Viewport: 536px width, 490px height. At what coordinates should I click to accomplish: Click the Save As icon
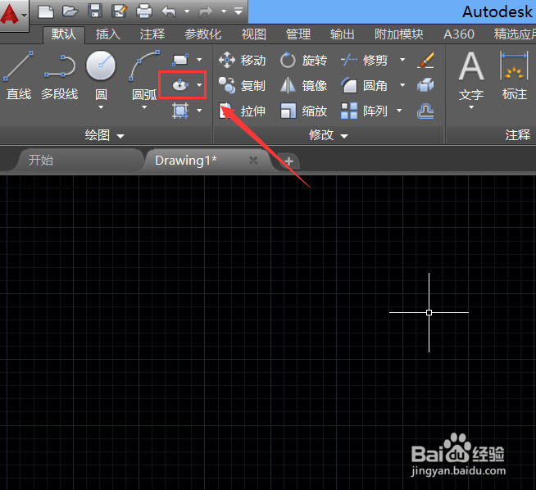click(120, 11)
